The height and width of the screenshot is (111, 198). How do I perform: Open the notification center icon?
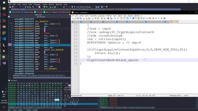tap(4, 107)
